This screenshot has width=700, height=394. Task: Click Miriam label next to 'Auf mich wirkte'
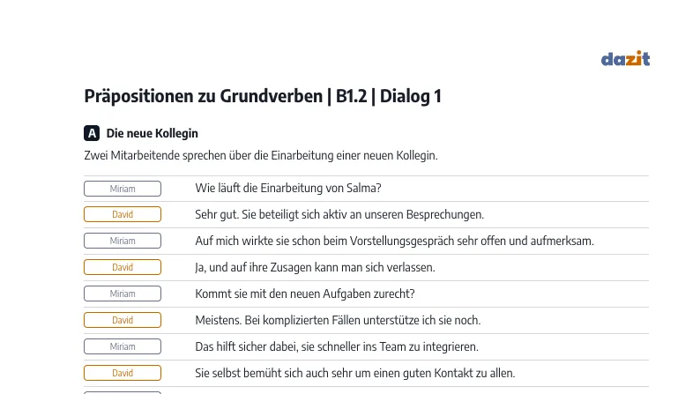(x=123, y=241)
